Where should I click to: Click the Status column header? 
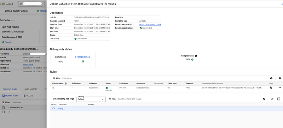tap(108, 83)
